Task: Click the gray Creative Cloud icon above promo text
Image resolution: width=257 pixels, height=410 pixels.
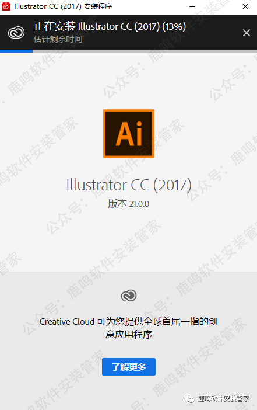Action: (129, 296)
